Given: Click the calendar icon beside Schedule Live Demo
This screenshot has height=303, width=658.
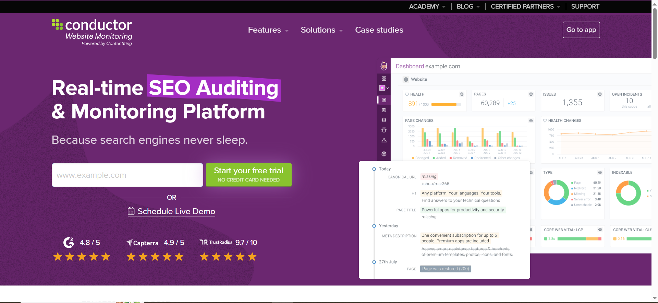Looking at the screenshot, I should pos(131,211).
